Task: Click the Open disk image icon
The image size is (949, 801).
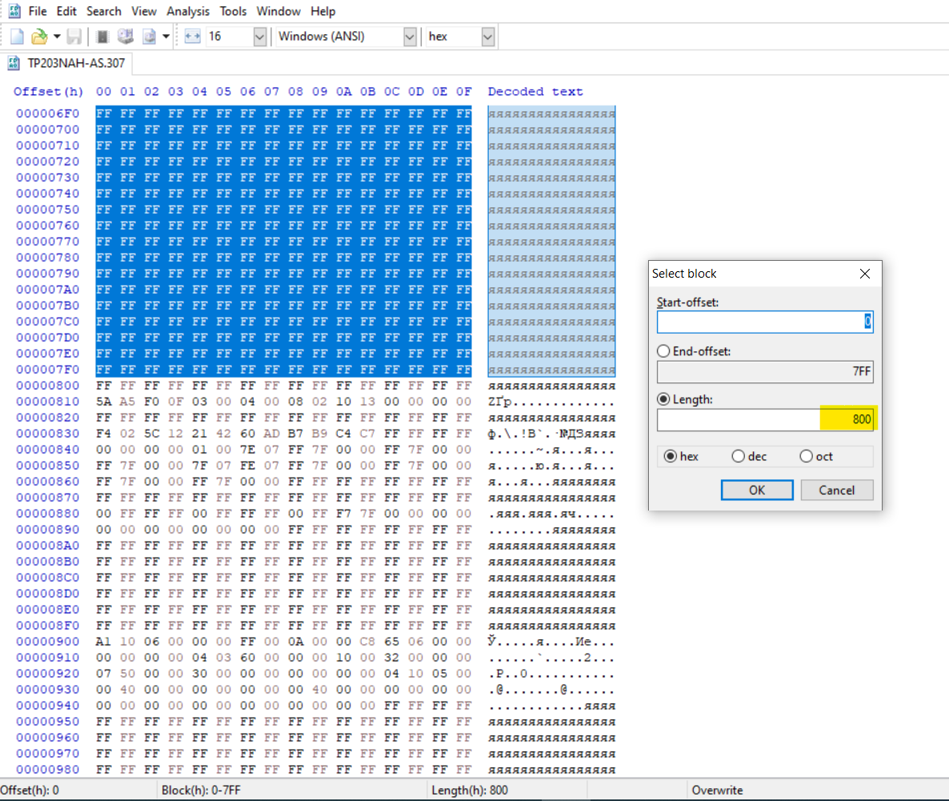Action: (149, 37)
